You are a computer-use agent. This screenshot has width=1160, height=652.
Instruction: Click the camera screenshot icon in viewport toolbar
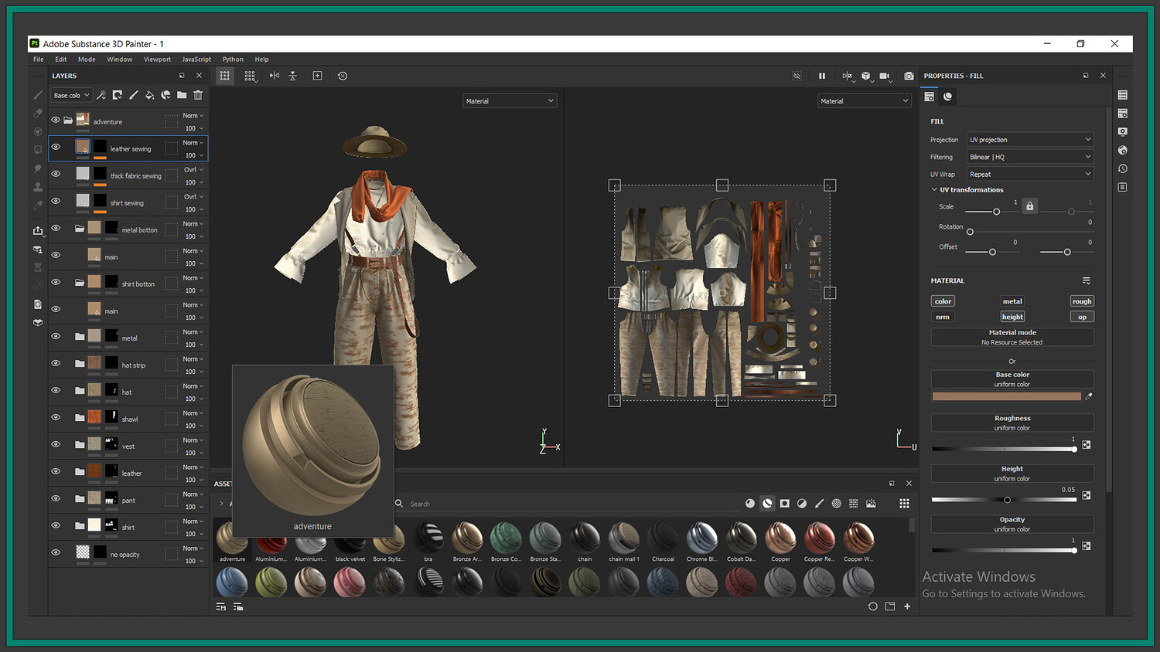click(x=909, y=76)
